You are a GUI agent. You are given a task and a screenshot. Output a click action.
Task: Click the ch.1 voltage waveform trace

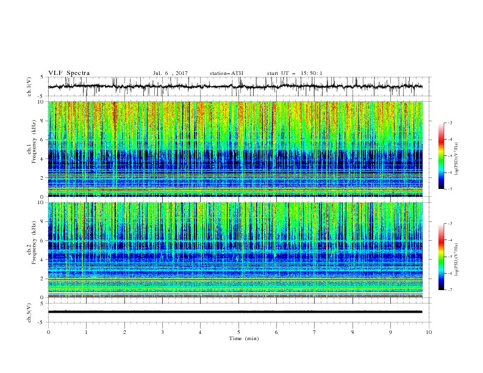click(235, 87)
